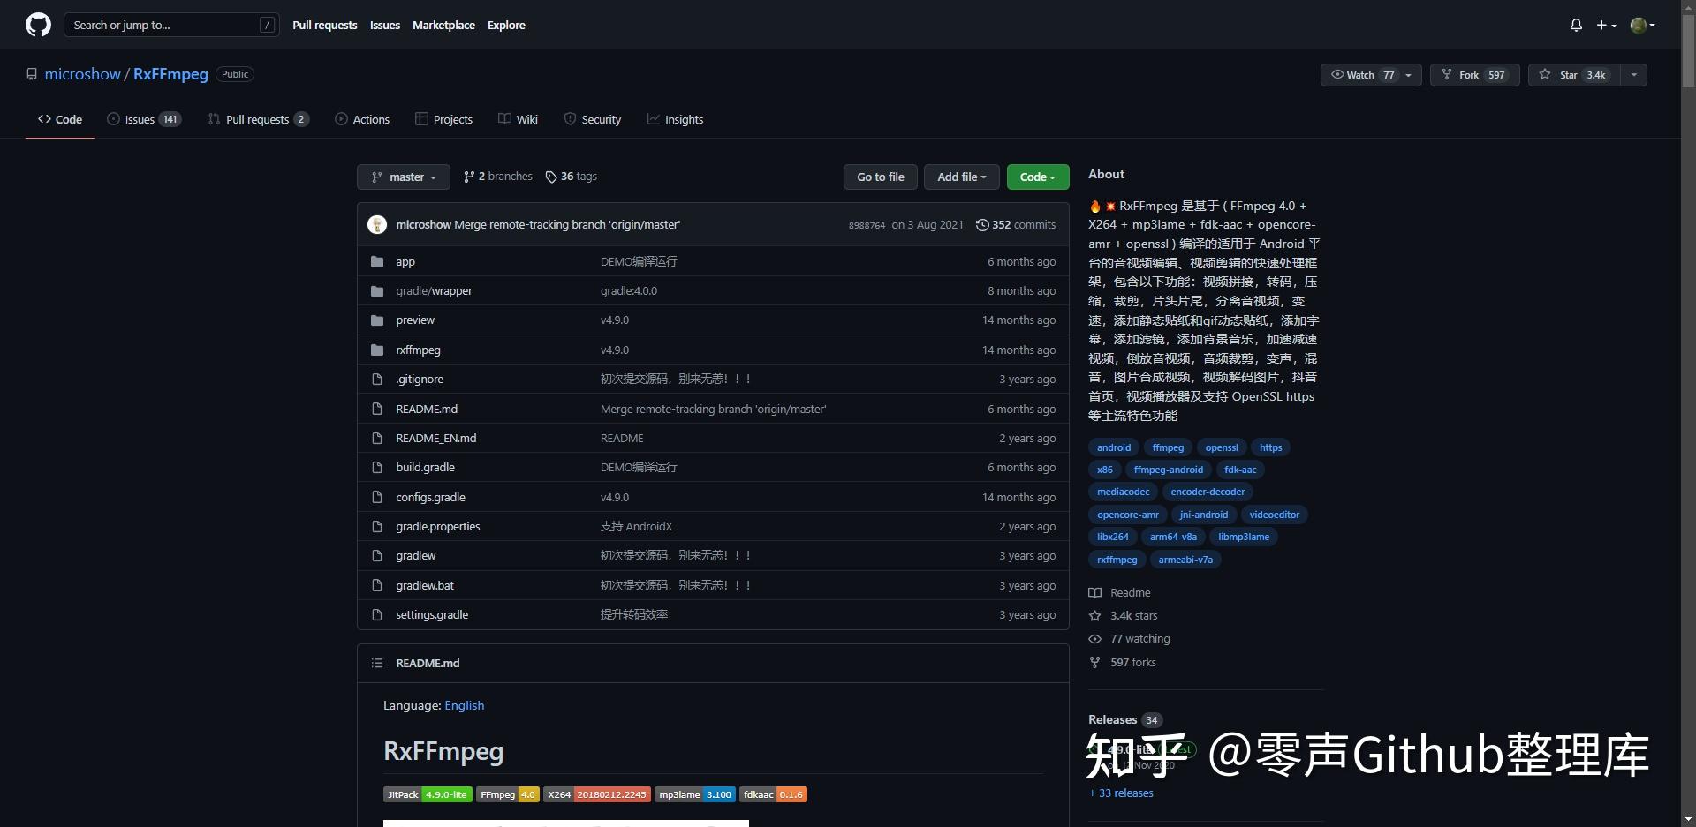The height and width of the screenshot is (827, 1696).
Task: Click the repository book icon beside microshow
Action: point(32,73)
